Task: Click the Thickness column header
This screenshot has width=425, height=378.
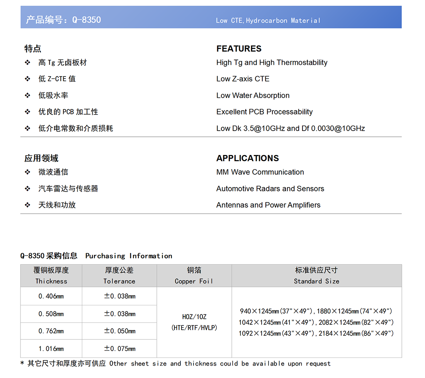Action: coord(51,276)
